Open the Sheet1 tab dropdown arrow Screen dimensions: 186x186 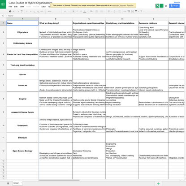click(21, 183)
